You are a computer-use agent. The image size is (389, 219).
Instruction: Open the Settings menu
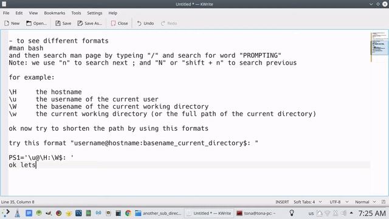coord(95,13)
